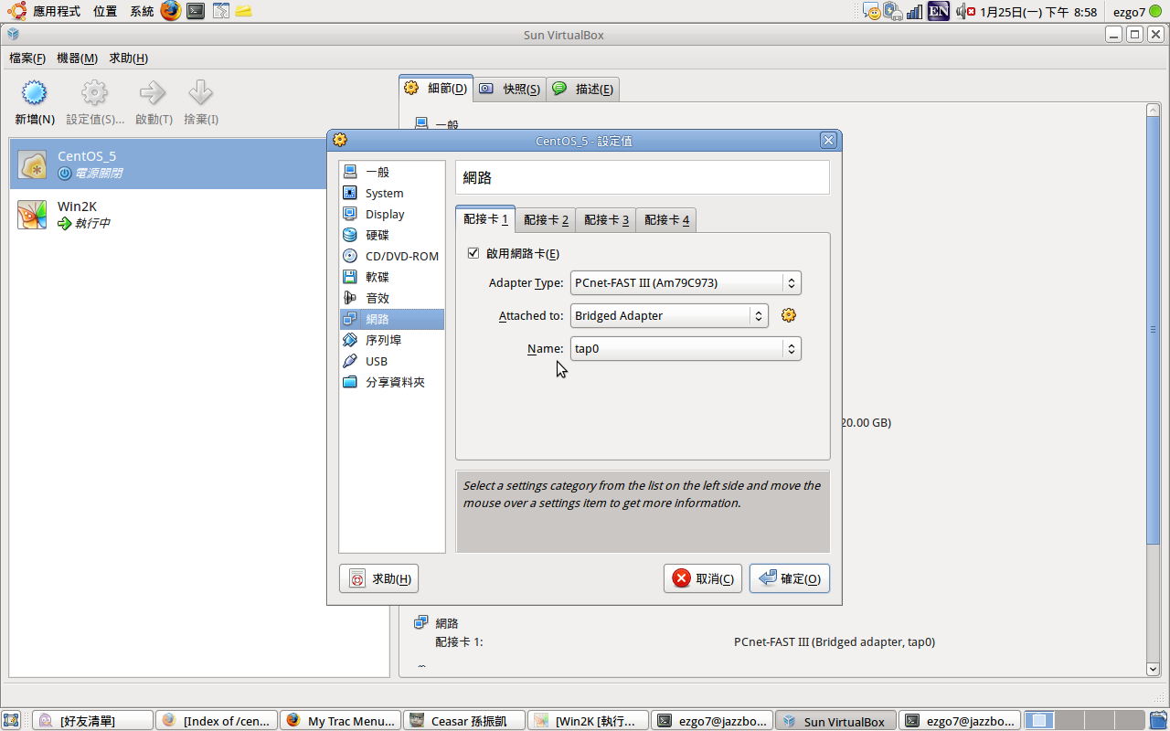Switch to 配接卡 4 tab
Image resolution: width=1170 pixels, height=731 pixels.
coord(666,219)
